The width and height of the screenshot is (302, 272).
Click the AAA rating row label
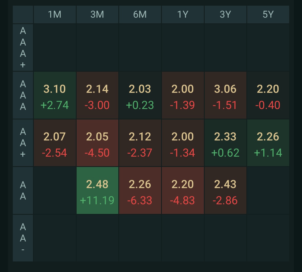[23, 95]
